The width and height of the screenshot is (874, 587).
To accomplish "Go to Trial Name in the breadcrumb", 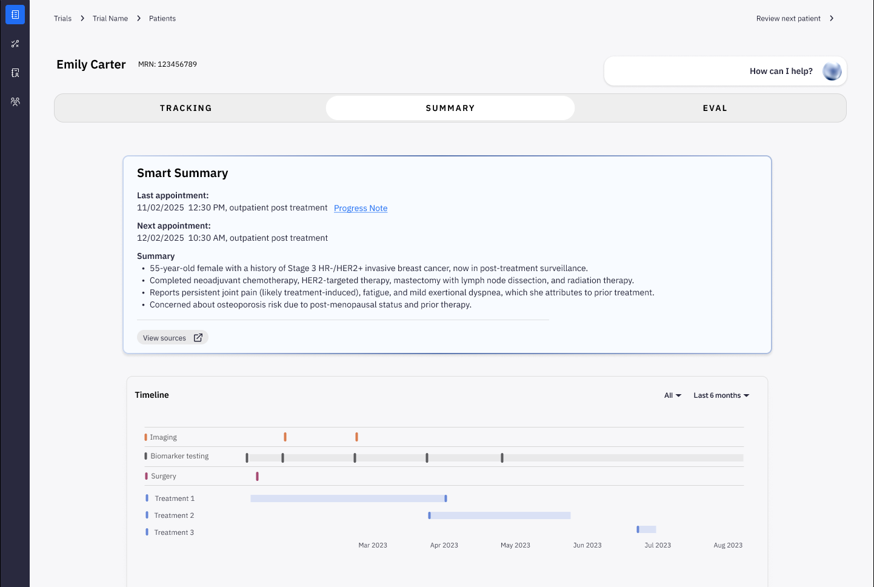I will (110, 18).
